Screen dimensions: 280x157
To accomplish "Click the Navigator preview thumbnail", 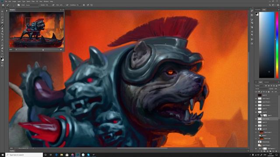I will click(36, 30).
